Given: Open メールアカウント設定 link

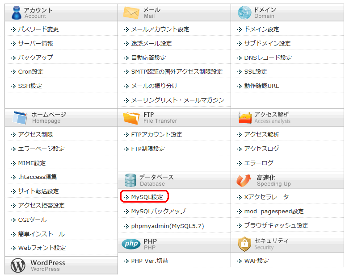Looking at the screenshot, I should coord(160,29).
